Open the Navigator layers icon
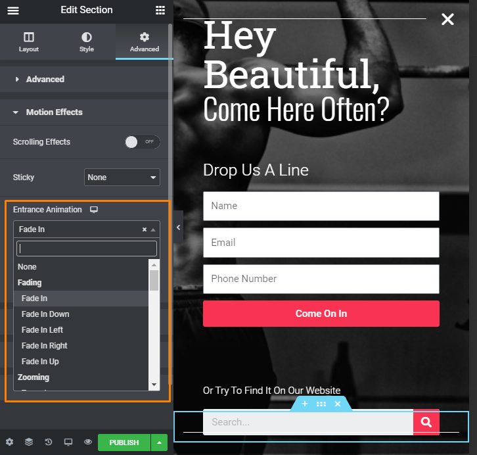Screen dimensions: 477x455 point(29,442)
